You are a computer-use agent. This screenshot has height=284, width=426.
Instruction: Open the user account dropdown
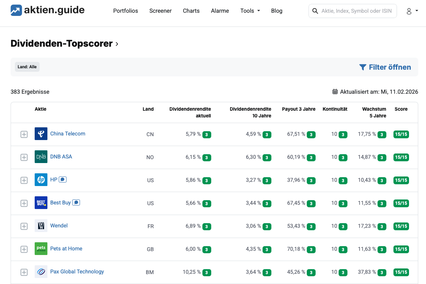(412, 11)
